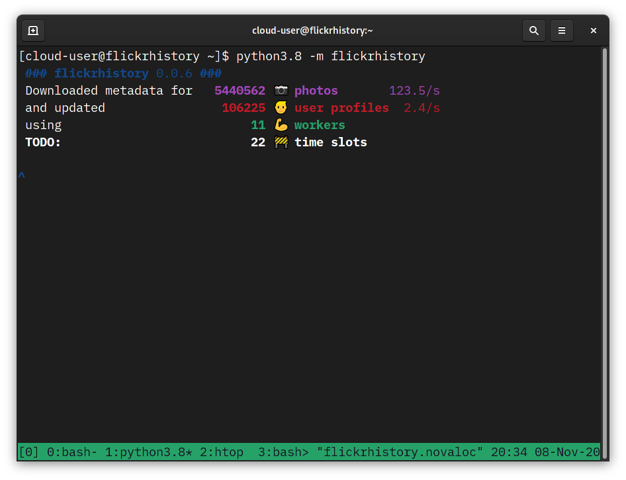Open a new terminal tab

click(33, 30)
